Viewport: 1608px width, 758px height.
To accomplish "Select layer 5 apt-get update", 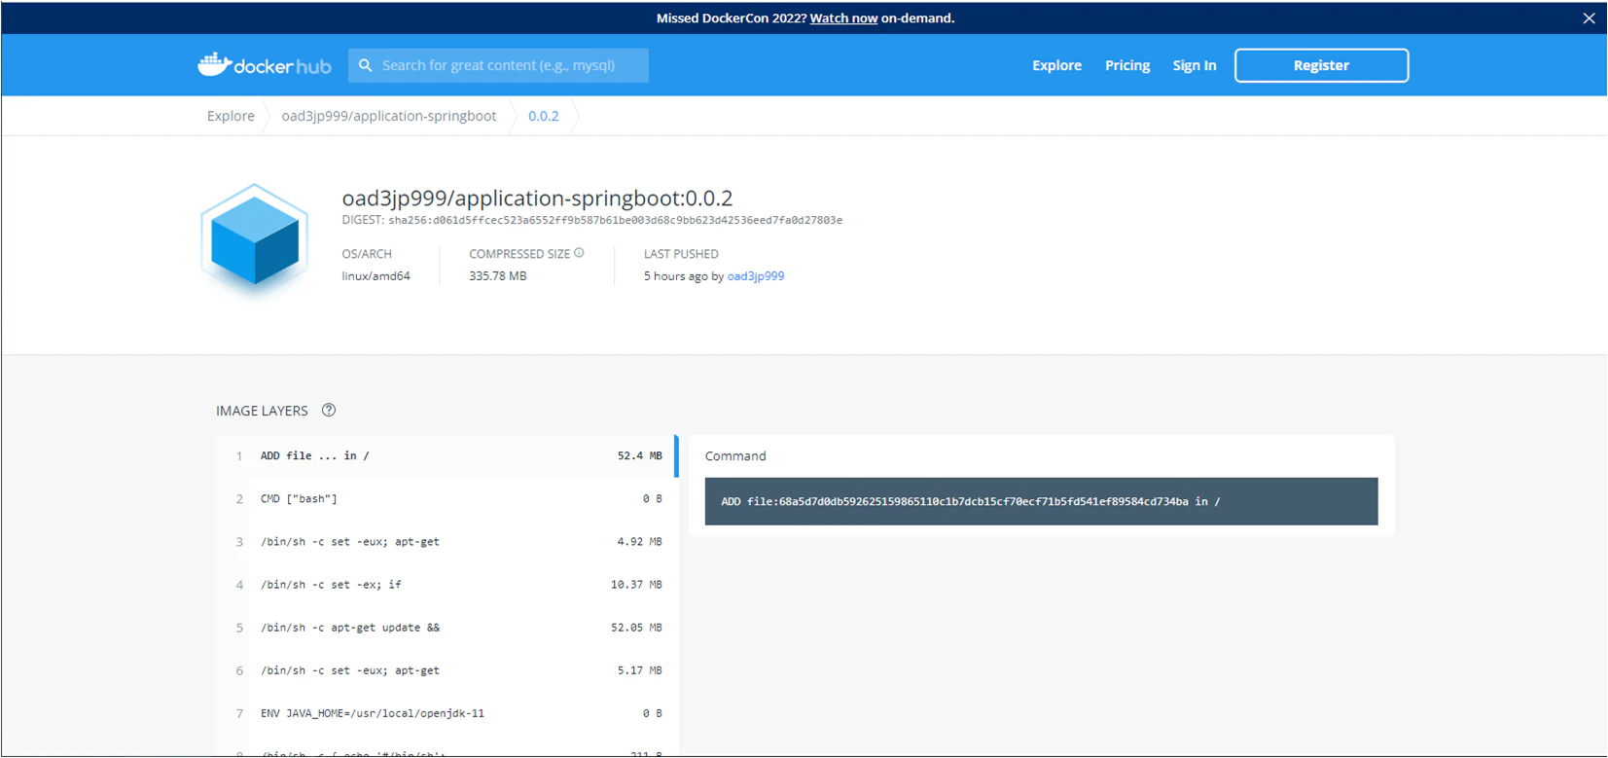I will click(447, 628).
